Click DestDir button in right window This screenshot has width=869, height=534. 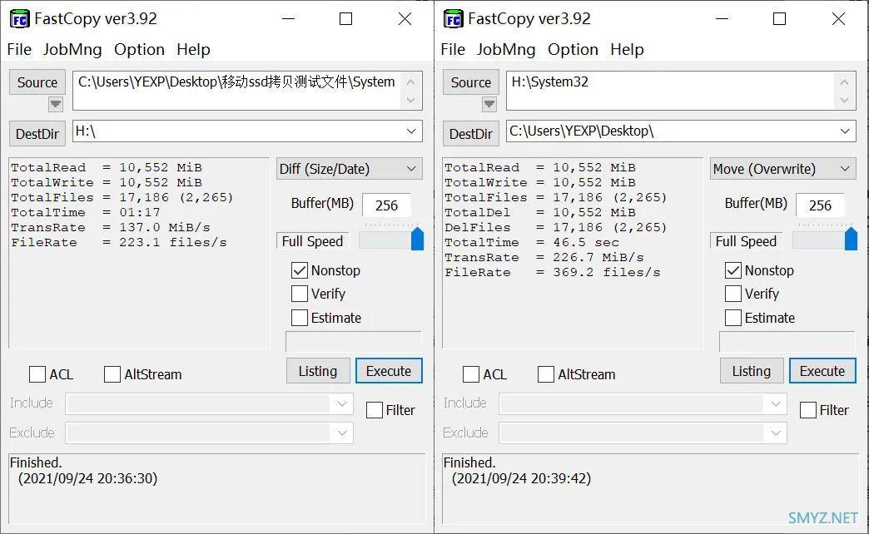click(470, 133)
